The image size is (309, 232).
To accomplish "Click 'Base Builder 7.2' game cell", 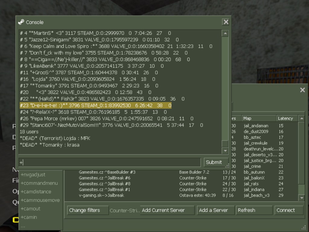I will point(194,172).
